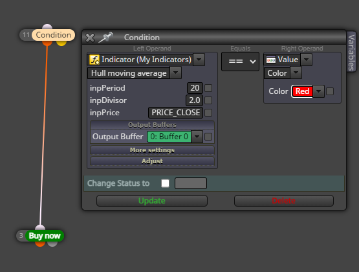359x272 pixels.
Task: Open the Value operand type dropdown
Action: coord(307,60)
